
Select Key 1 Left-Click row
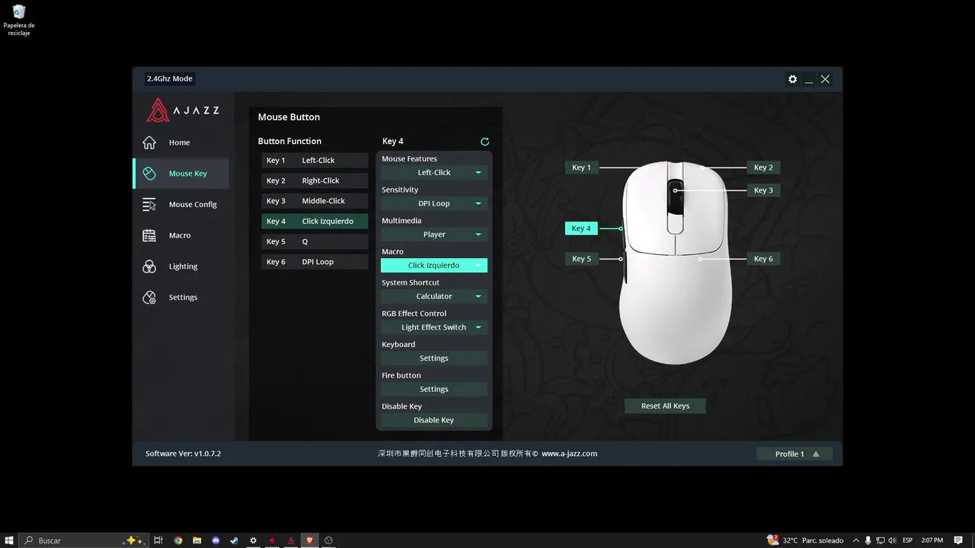click(x=315, y=161)
